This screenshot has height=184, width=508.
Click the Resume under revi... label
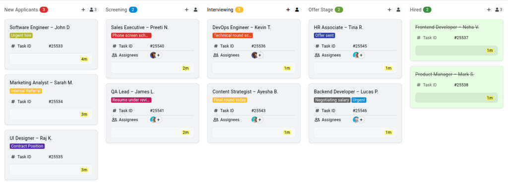(131, 100)
